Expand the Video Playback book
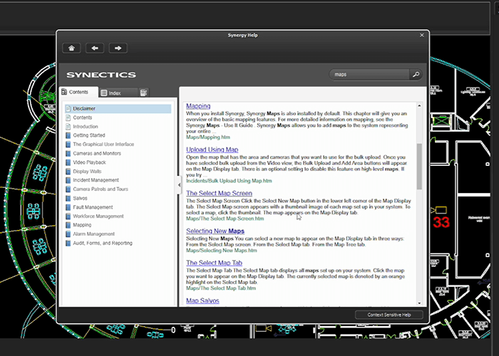499x356 pixels. coord(89,162)
